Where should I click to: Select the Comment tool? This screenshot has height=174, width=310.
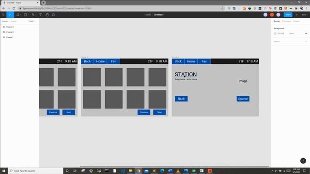point(53,14)
